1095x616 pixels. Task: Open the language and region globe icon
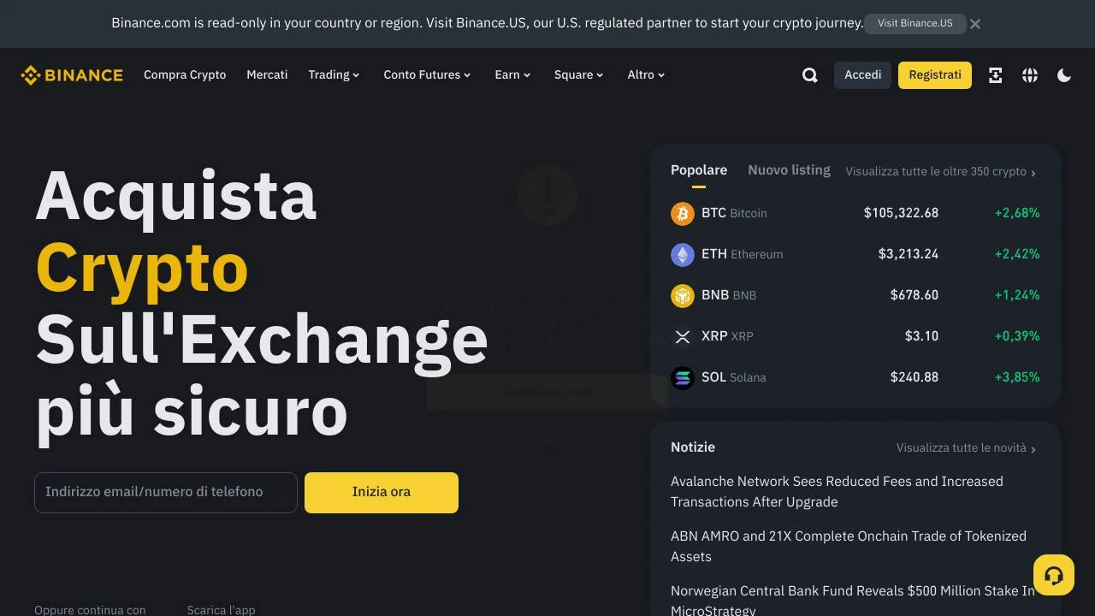point(1029,75)
